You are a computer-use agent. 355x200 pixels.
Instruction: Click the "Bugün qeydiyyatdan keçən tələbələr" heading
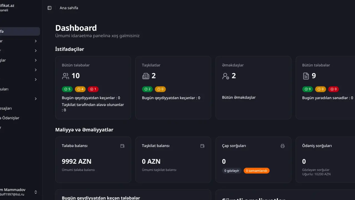tap(101, 198)
